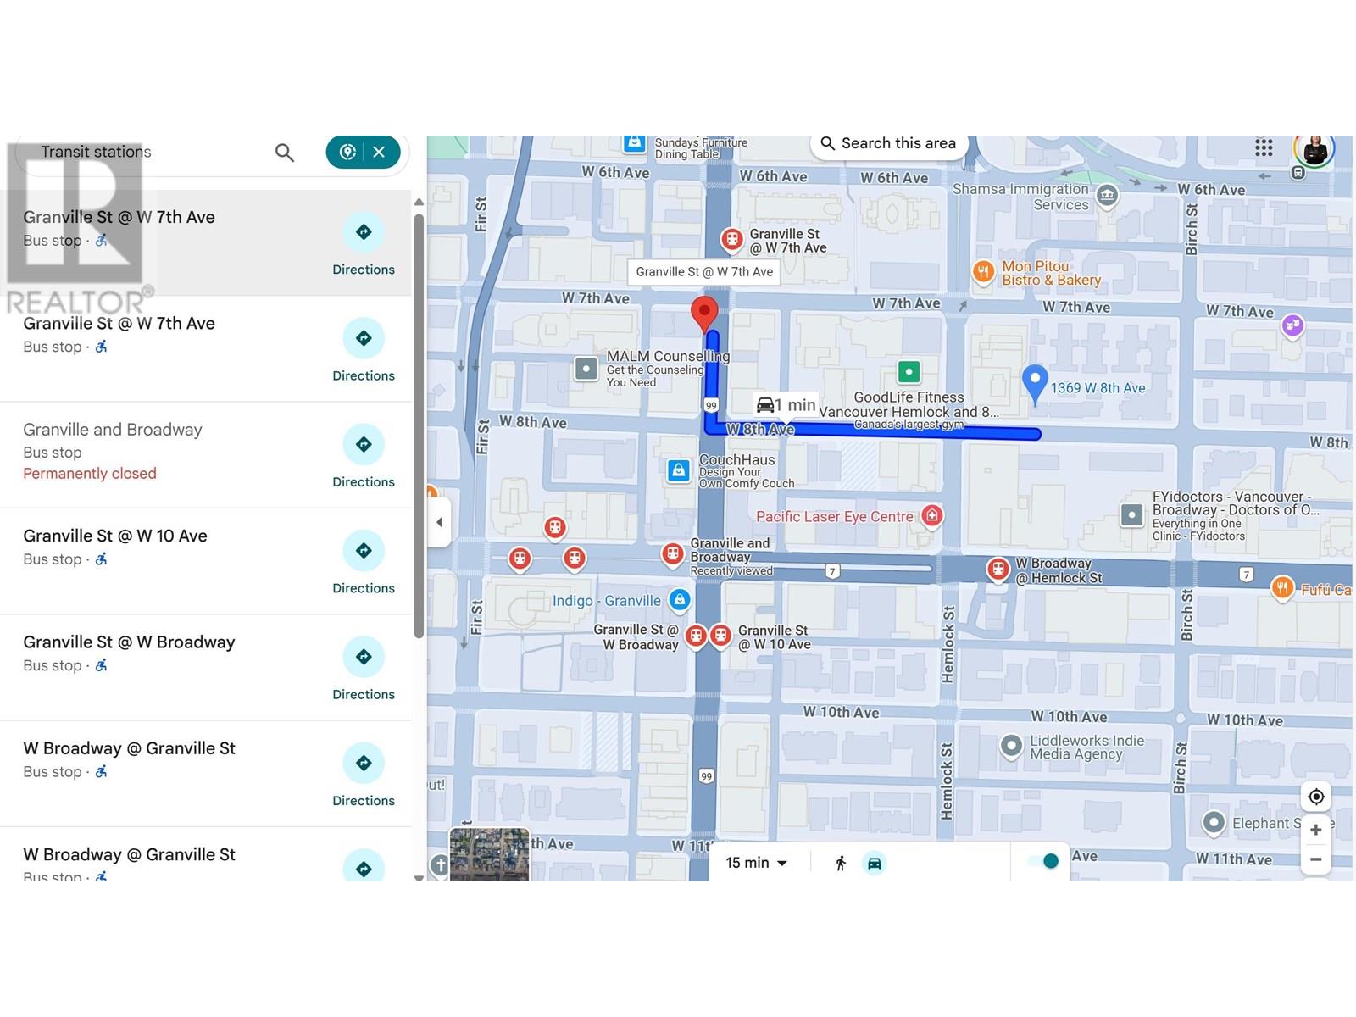Open the satellite layer thumbnail
This screenshot has width=1356, height=1017.
tap(489, 854)
